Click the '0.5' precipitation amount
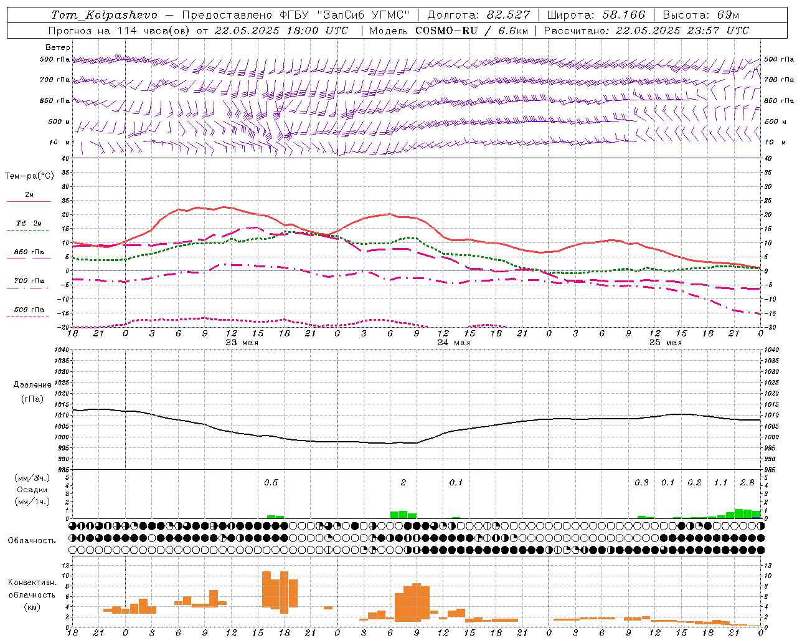Screen dimensions: 797x638 coord(271,482)
